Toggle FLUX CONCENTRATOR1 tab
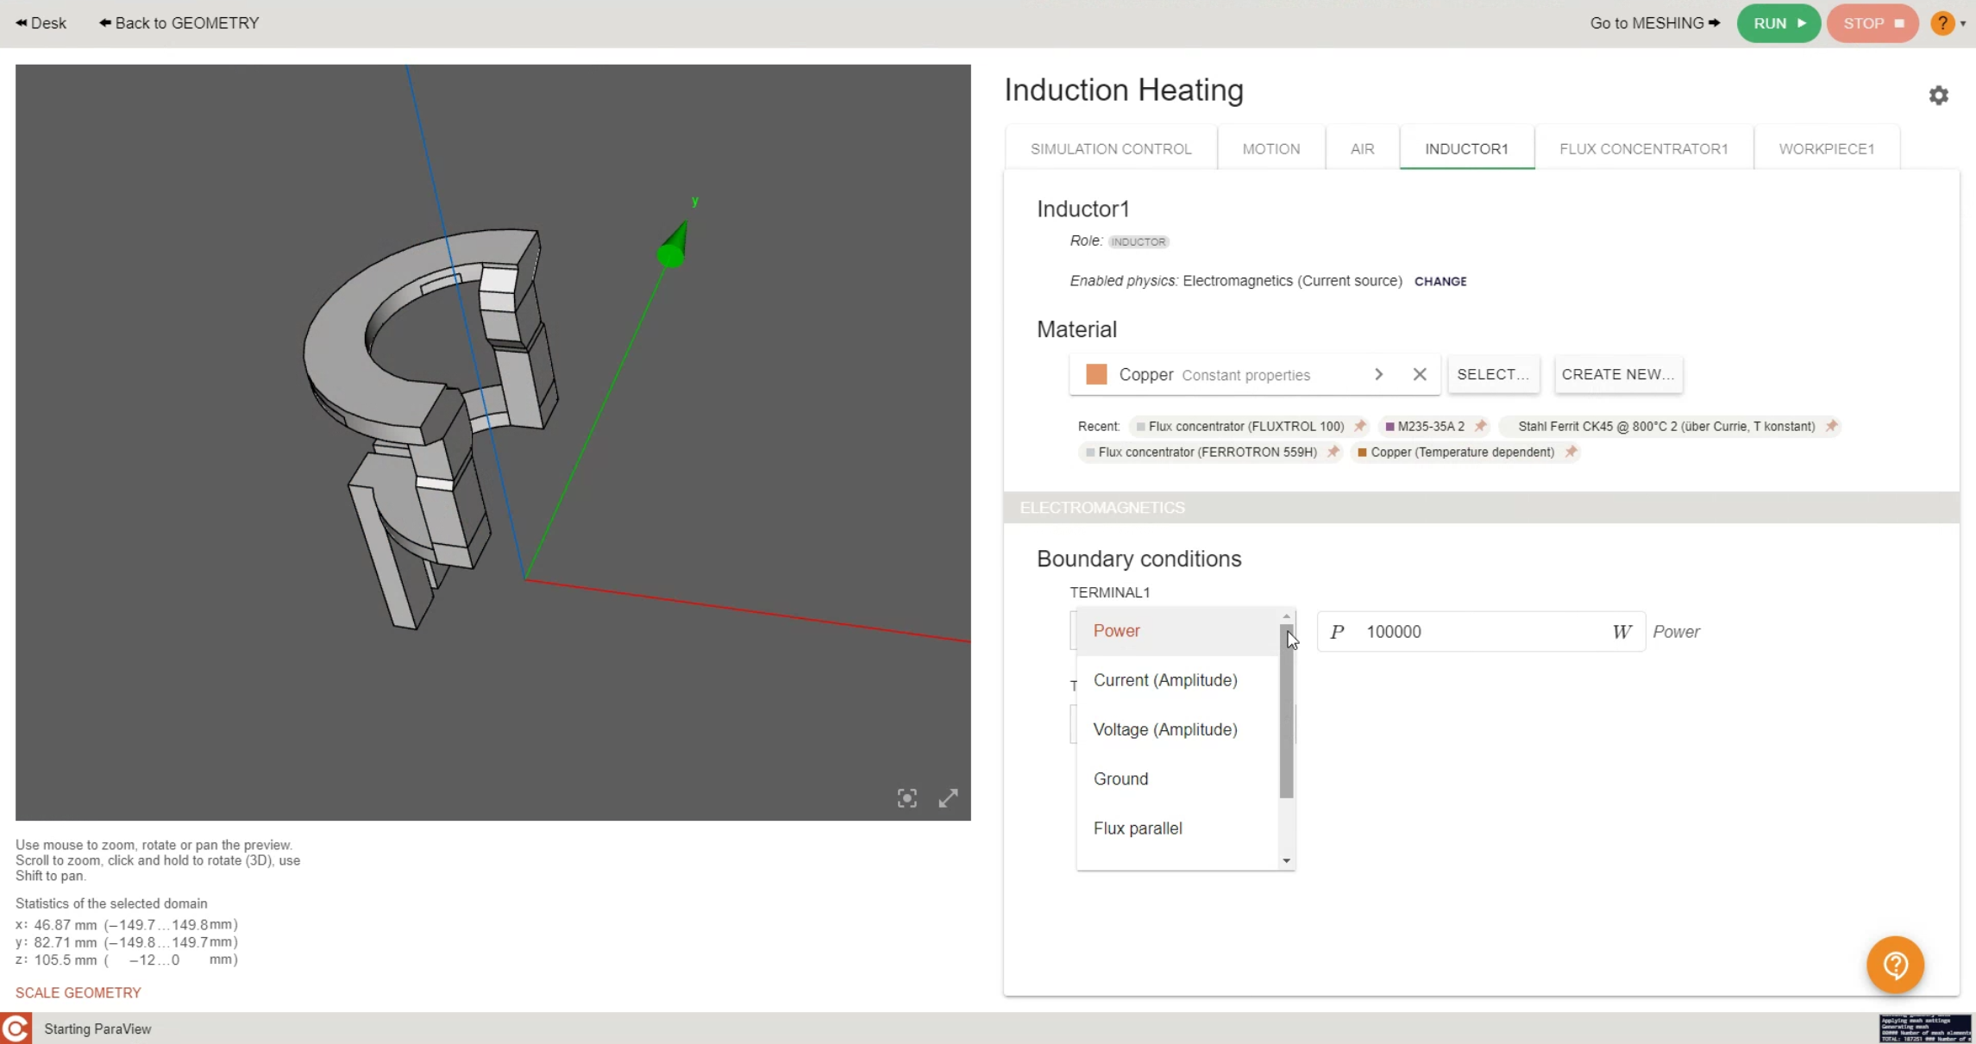The height and width of the screenshot is (1044, 1976). [x=1644, y=147]
